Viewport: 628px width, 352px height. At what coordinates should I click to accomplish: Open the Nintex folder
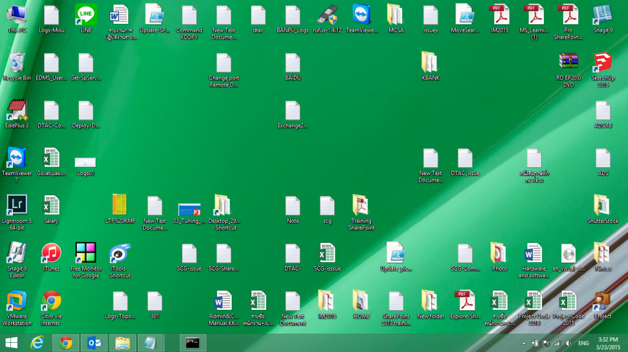tap(603, 257)
